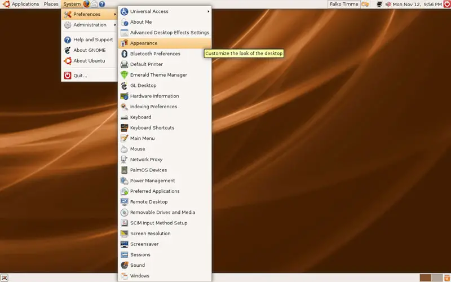The height and width of the screenshot is (282, 451).
Task: Open About GNOME entry
Action: [90, 50]
